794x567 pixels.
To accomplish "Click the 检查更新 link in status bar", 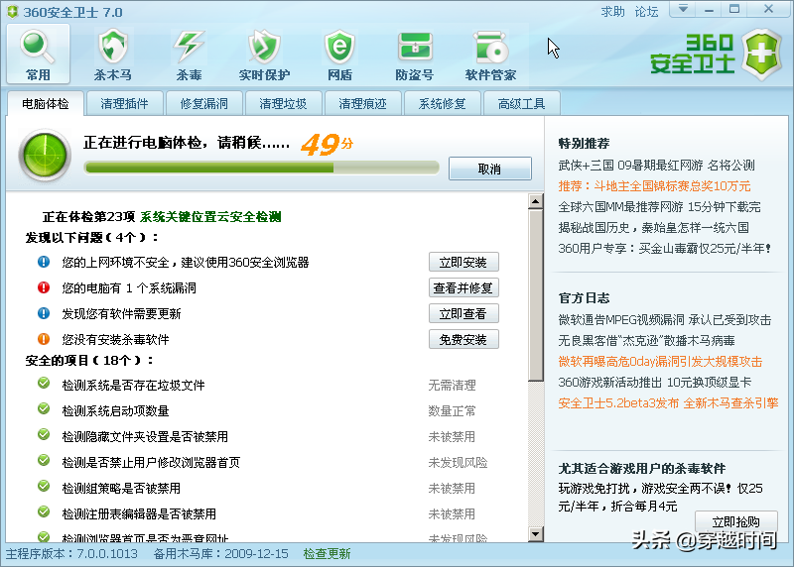I will coord(327,554).
